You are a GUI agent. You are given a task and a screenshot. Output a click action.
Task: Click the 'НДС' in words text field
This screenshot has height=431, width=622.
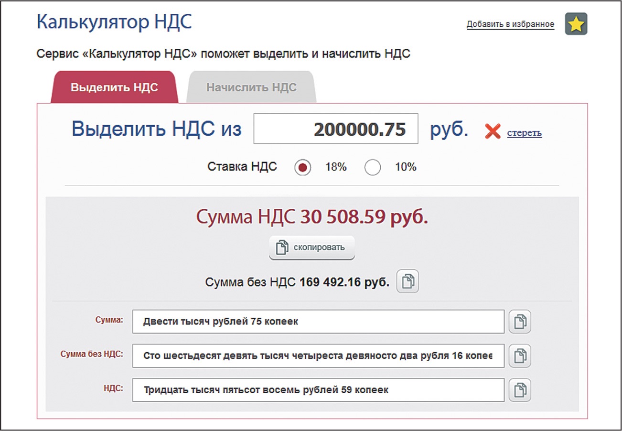pos(318,390)
